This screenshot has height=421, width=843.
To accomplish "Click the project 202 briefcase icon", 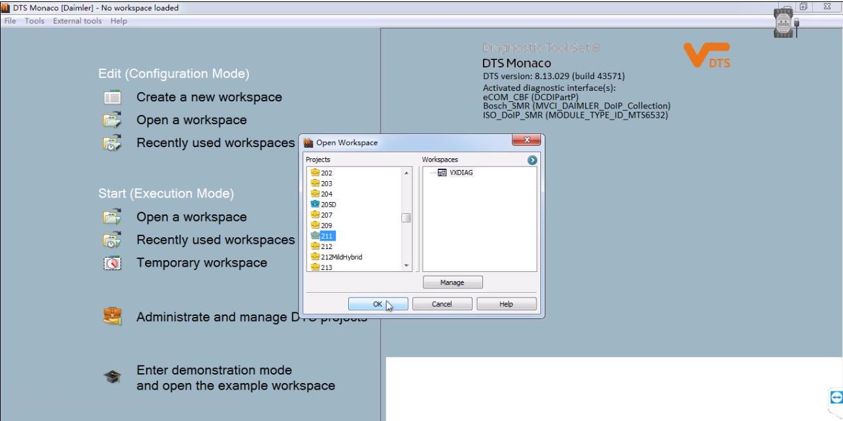I will coord(316,173).
